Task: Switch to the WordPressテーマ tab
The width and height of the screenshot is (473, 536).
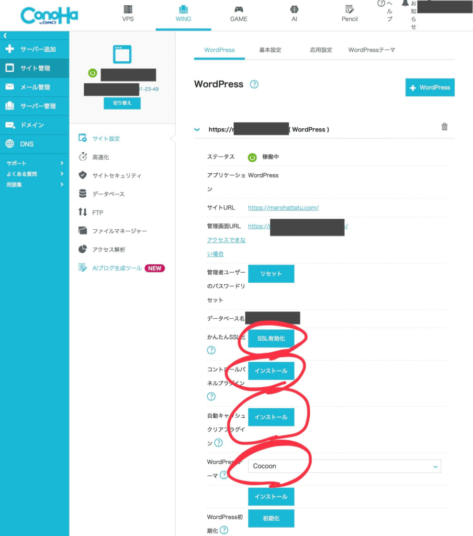Action: [371, 50]
